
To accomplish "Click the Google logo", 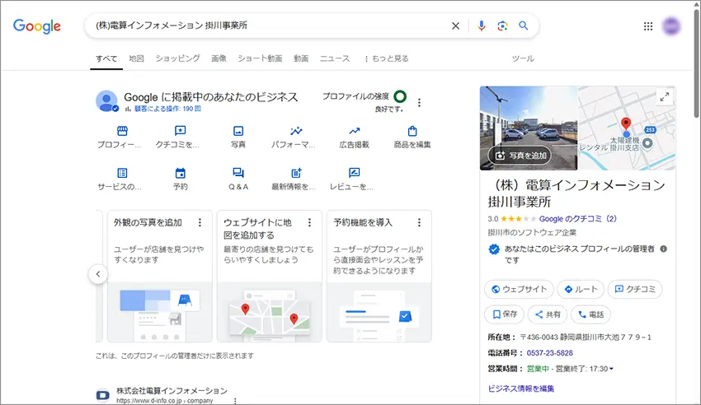I will tap(36, 26).
